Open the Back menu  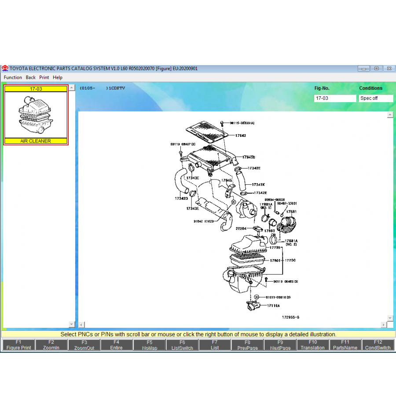coord(31,77)
